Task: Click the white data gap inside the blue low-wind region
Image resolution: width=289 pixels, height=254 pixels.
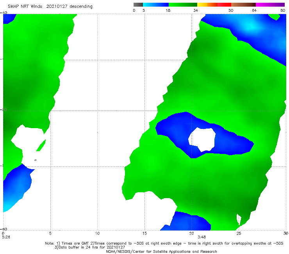Action: tap(202, 140)
